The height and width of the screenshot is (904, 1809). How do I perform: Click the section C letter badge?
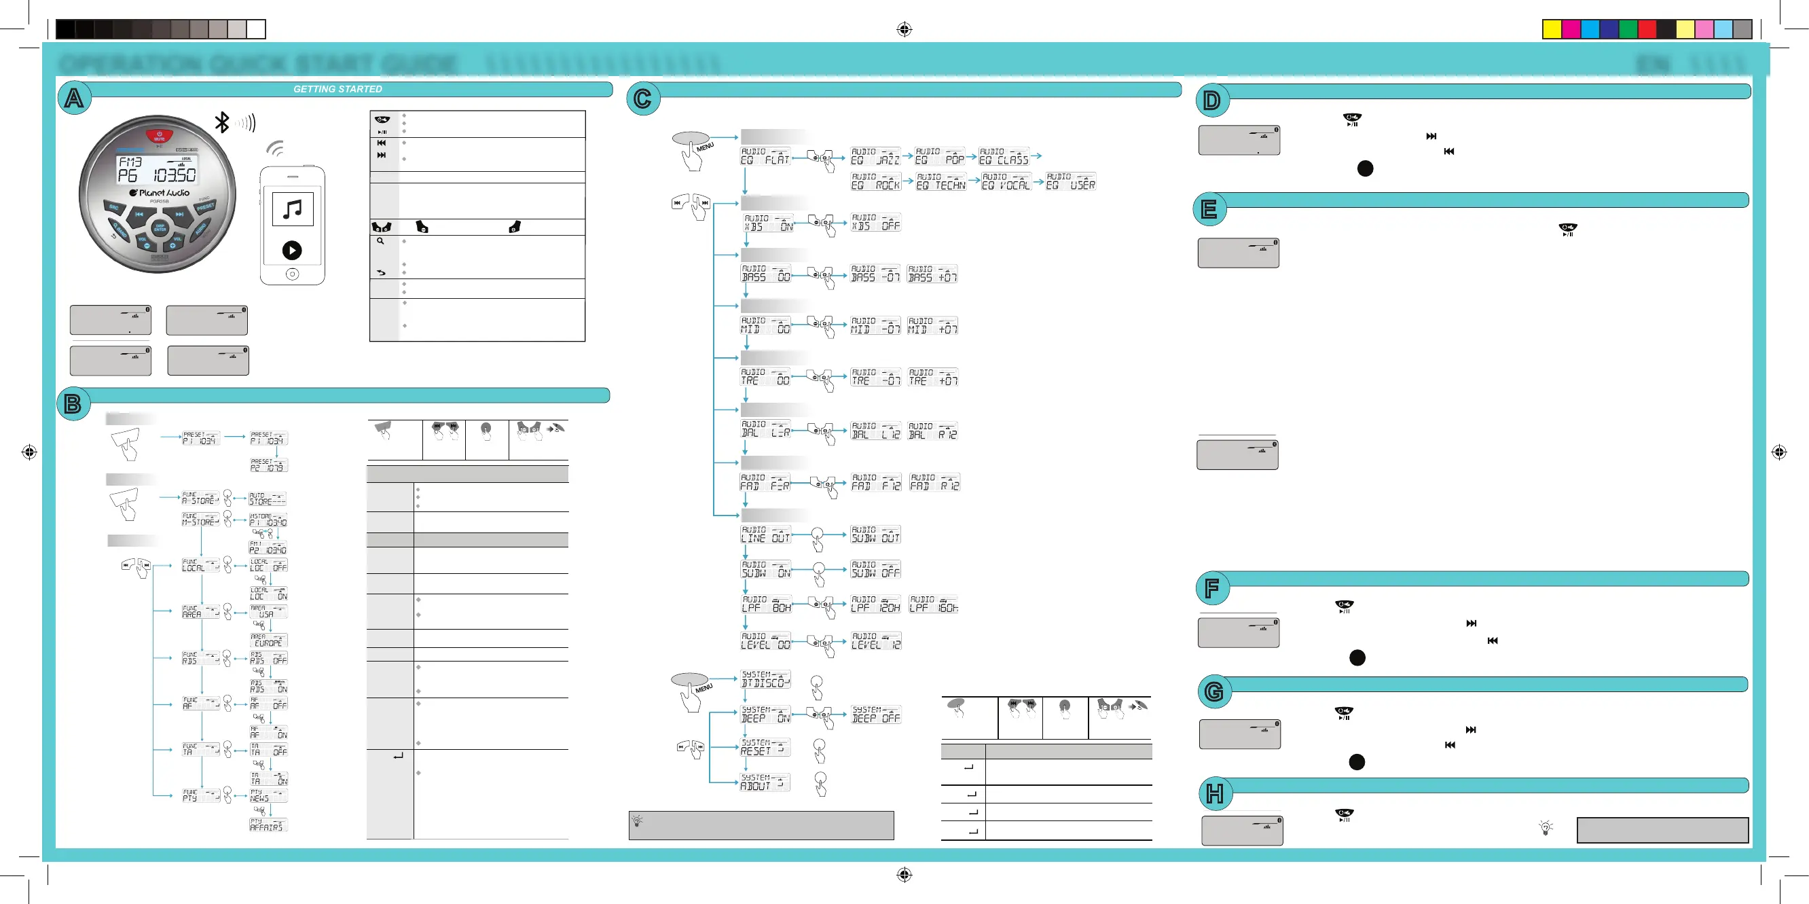click(x=642, y=98)
